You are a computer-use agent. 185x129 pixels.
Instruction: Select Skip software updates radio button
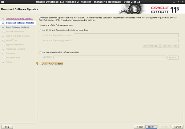tap(40, 64)
